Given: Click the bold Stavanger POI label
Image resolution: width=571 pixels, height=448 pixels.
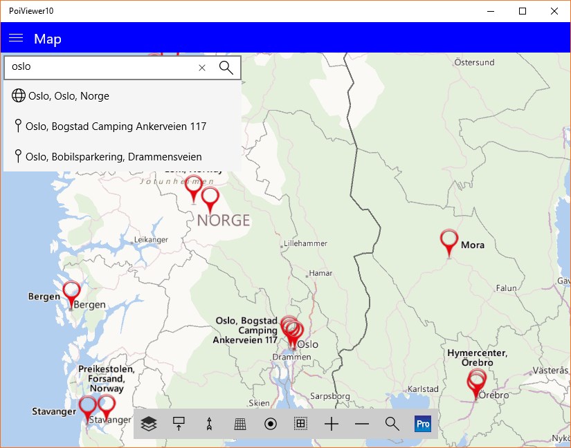Looking at the screenshot, I should (54, 411).
